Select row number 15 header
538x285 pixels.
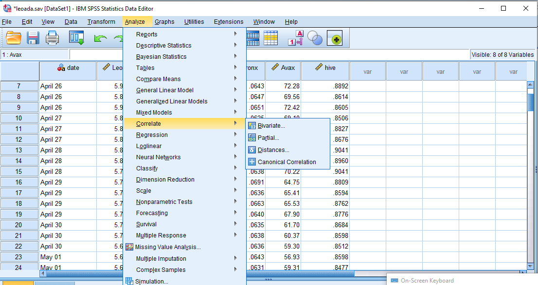(x=19, y=171)
